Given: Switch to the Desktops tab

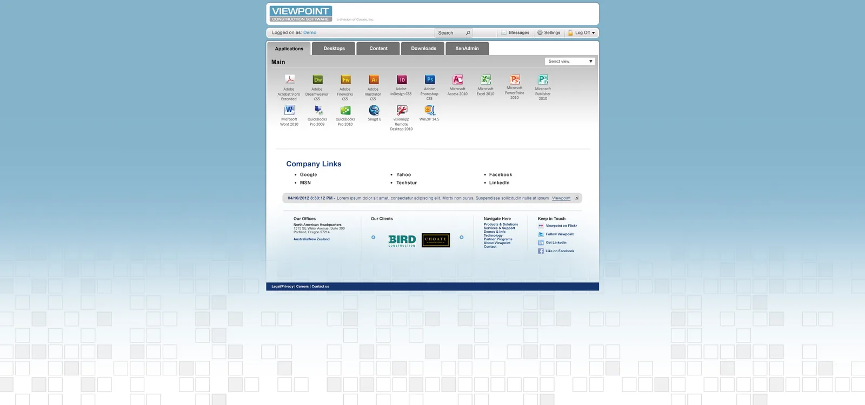Looking at the screenshot, I should pyautogui.click(x=334, y=49).
